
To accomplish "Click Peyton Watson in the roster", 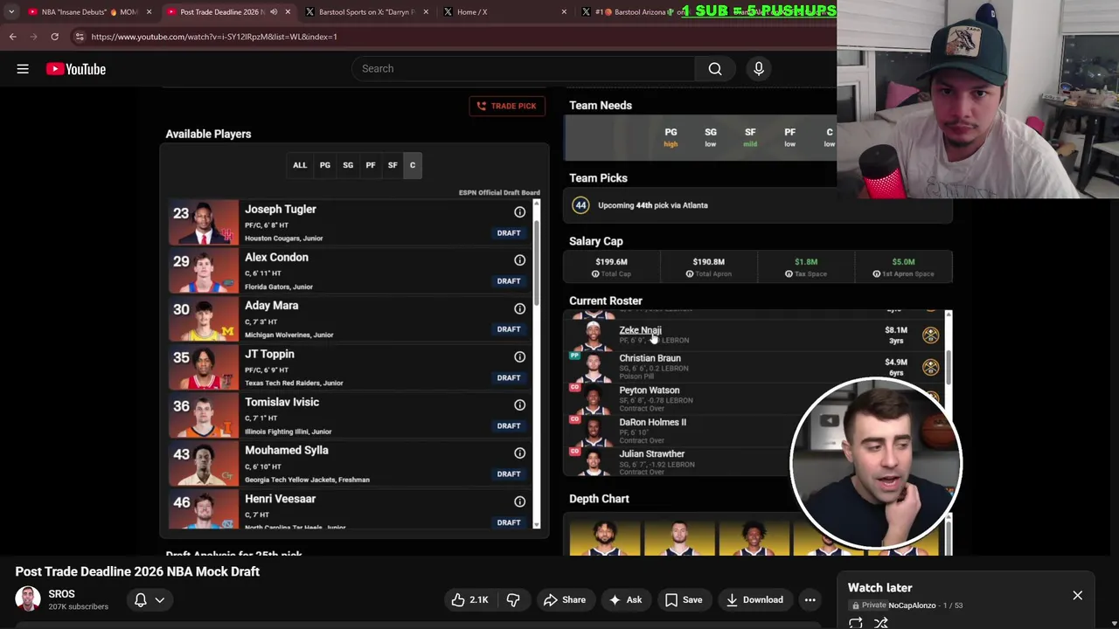I will click(649, 391).
